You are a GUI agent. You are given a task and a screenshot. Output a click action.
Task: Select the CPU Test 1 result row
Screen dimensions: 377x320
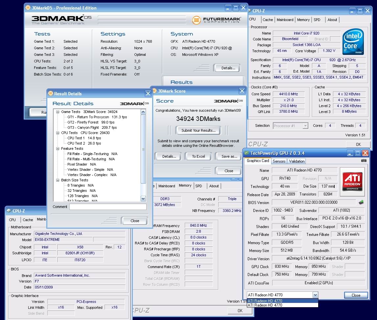pos(84,138)
